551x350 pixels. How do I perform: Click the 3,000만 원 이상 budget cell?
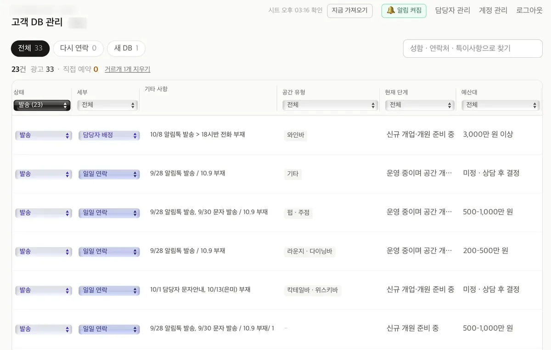[x=488, y=135]
